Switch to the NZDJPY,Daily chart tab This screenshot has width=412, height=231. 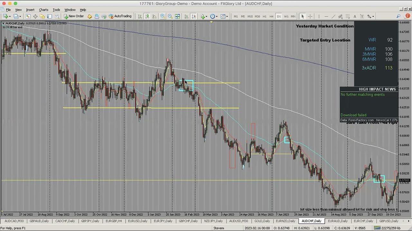[x=213, y=221]
